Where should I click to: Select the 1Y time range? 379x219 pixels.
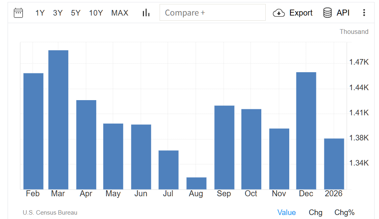pos(40,13)
